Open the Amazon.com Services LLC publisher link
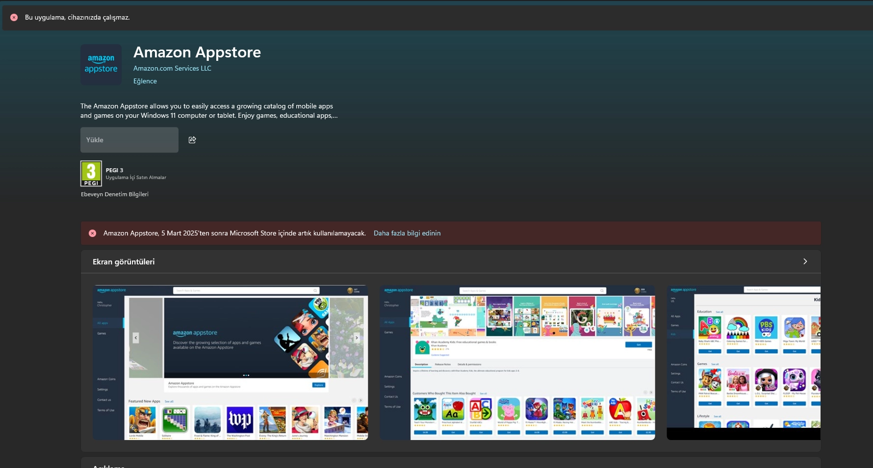Viewport: 873px width, 468px height. pos(172,68)
